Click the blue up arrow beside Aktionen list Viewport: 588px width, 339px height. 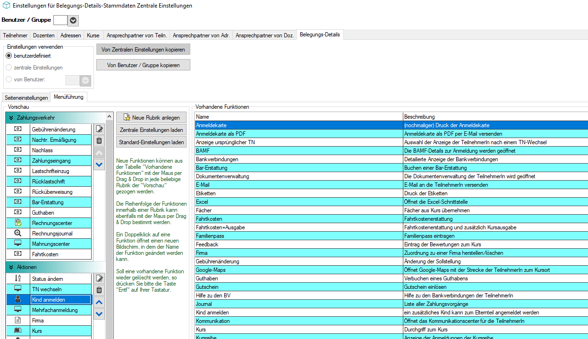click(99, 302)
